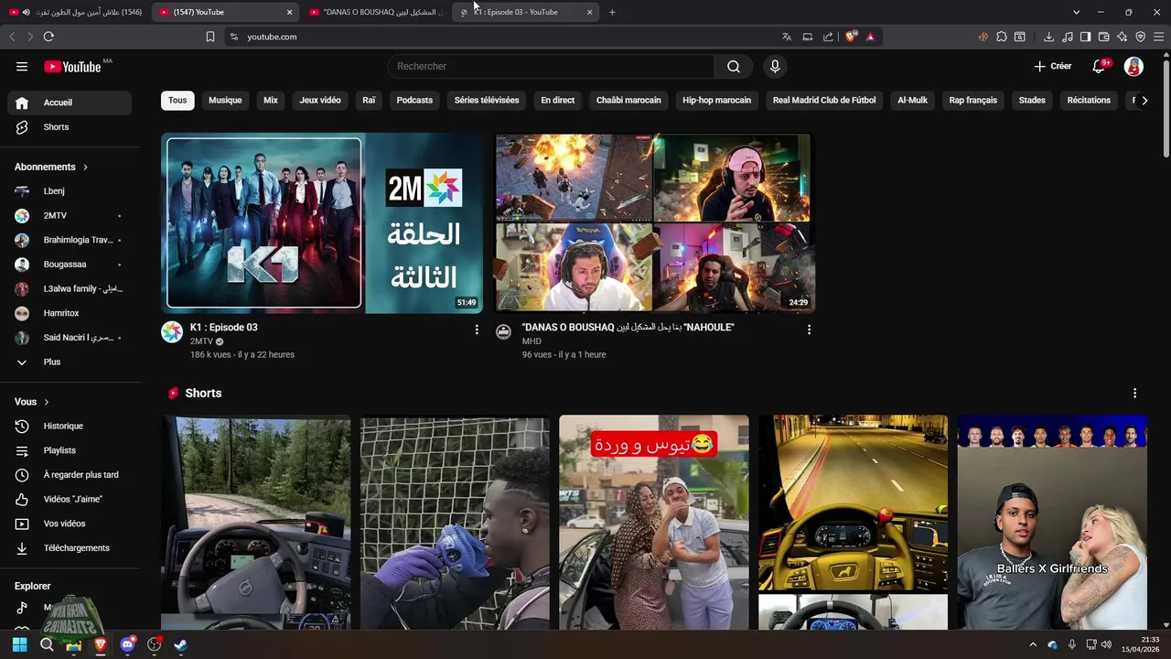Select the Musique filter chip
This screenshot has height=659, width=1171.
225,101
